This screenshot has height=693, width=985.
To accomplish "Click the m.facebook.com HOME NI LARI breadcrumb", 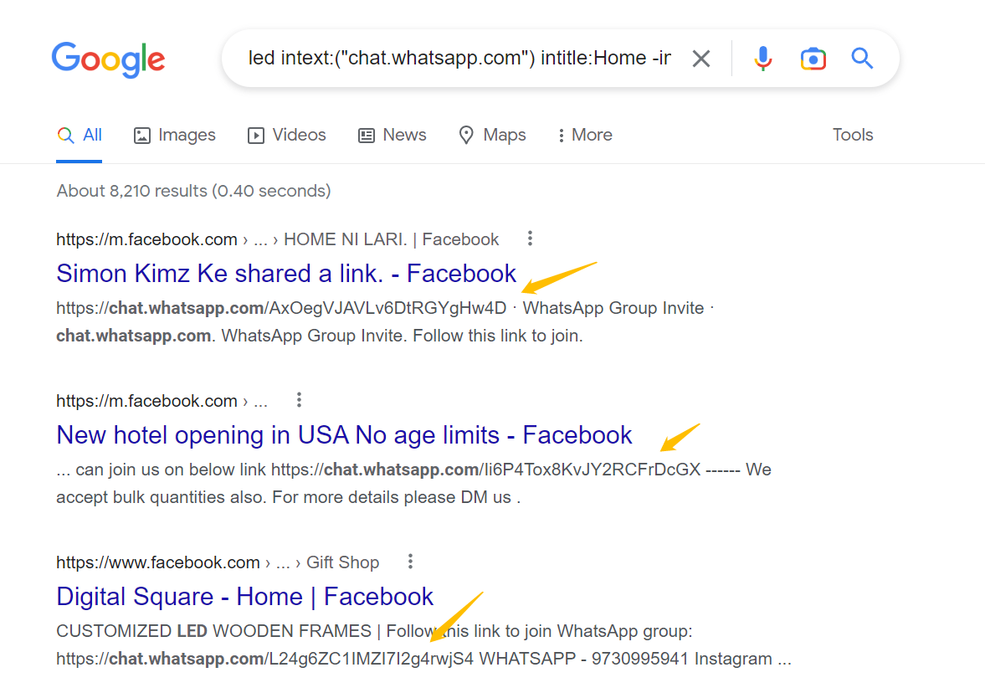I will 277,239.
